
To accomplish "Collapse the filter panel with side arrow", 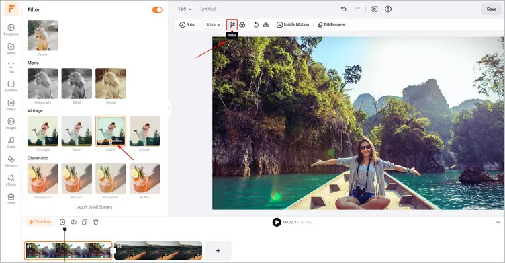I will pos(169,108).
